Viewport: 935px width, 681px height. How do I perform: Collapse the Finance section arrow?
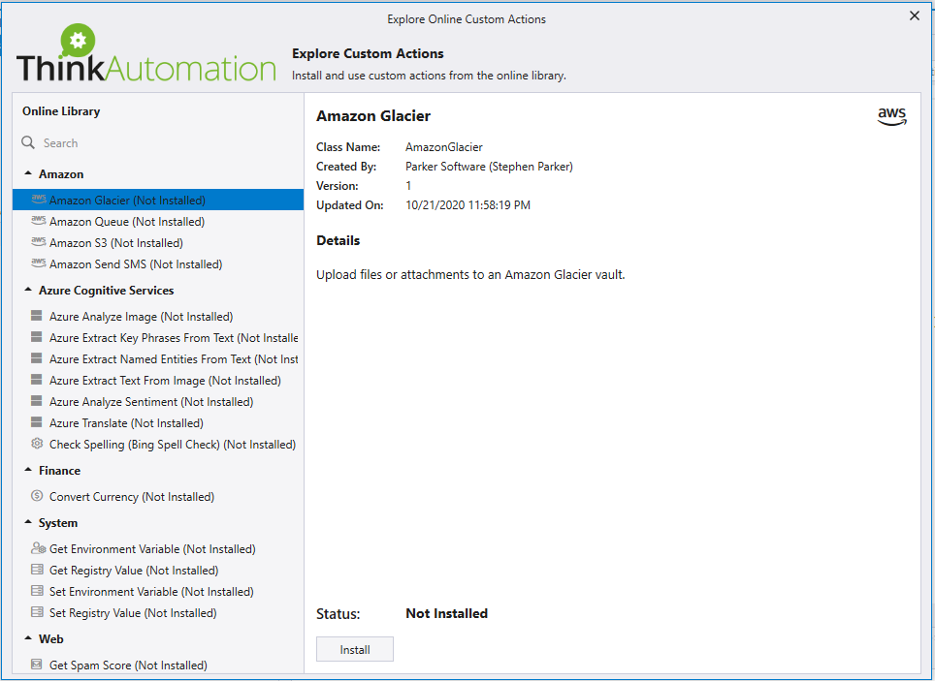click(x=28, y=470)
